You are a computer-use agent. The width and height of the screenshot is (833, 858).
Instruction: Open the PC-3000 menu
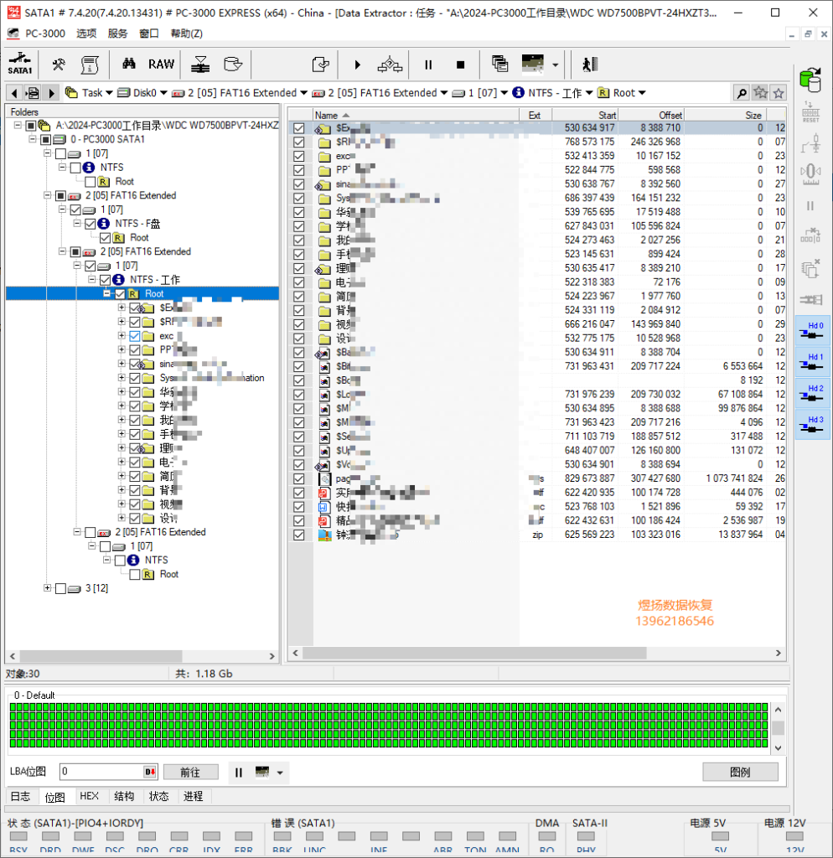[45, 34]
